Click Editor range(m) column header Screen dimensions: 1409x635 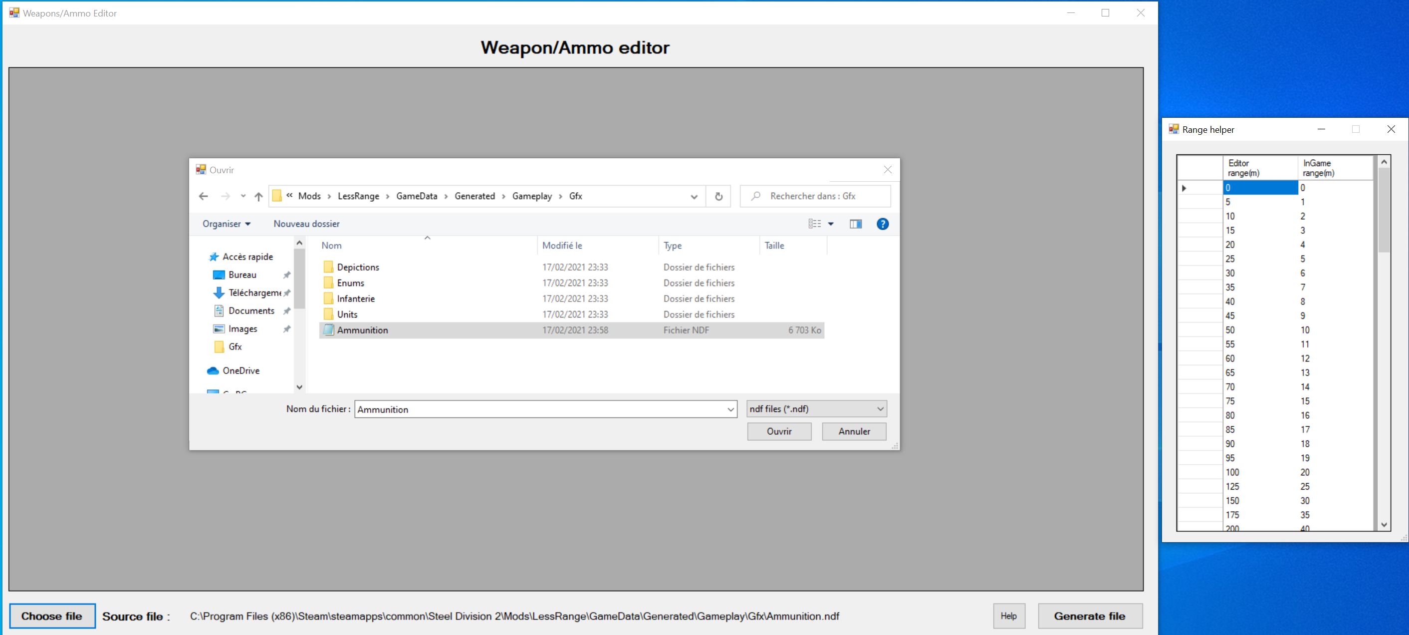click(x=1260, y=168)
